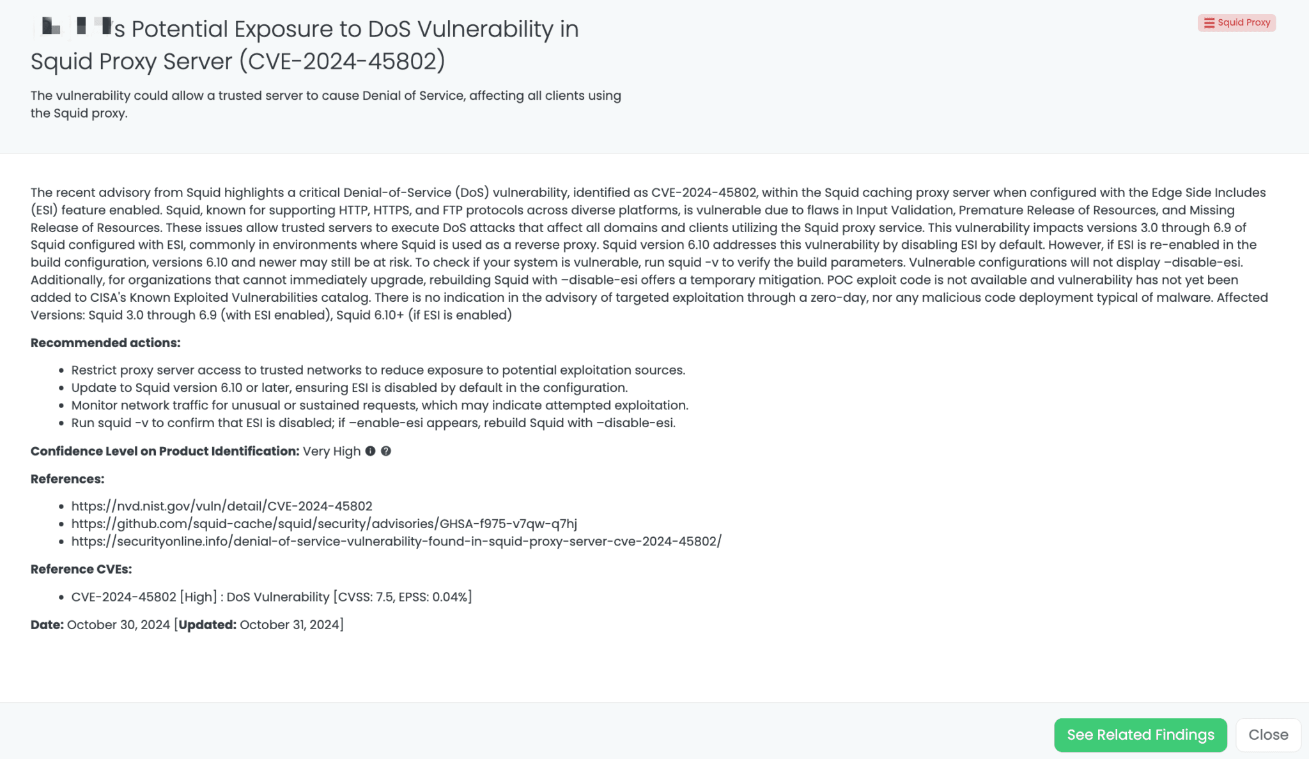Click the Very High confidence value

(x=331, y=451)
